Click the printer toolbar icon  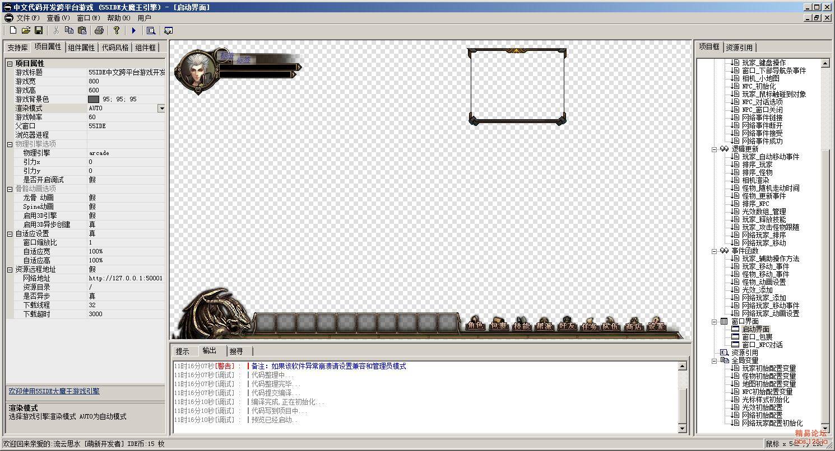[99, 30]
